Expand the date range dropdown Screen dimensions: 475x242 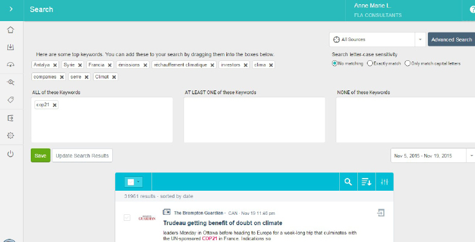471,156
